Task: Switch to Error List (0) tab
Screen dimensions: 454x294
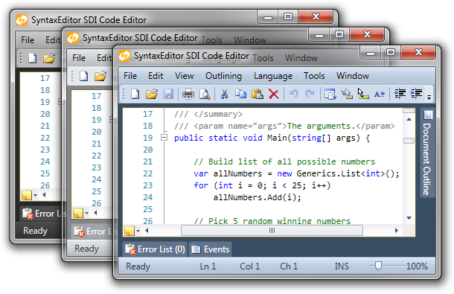Action: (156, 249)
